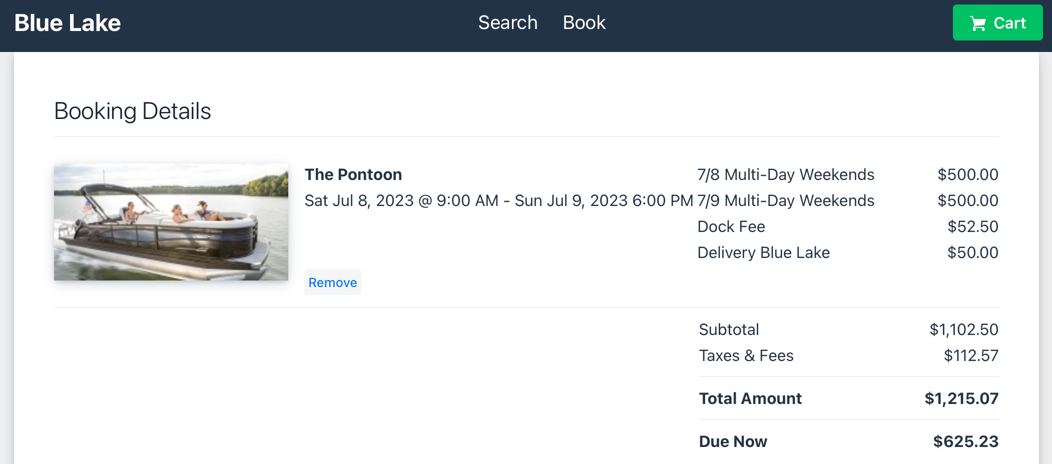
Task: Click the Due Now amount $625.23
Action: coord(966,441)
